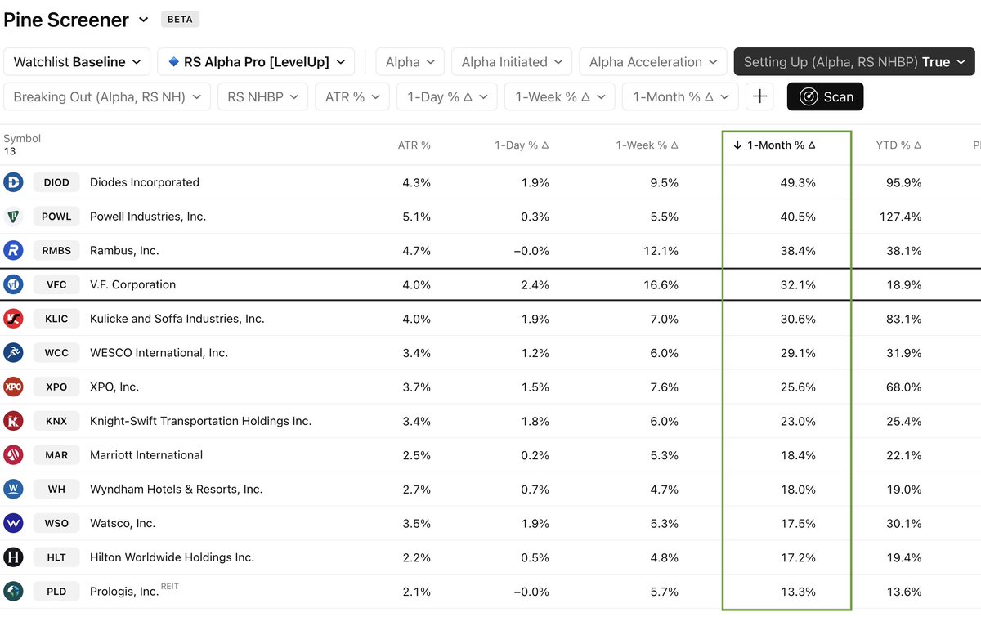
Task: Click the XPO logo icon
Action: [13, 387]
